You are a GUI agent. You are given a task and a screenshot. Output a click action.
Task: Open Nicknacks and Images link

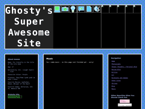point(120,78)
